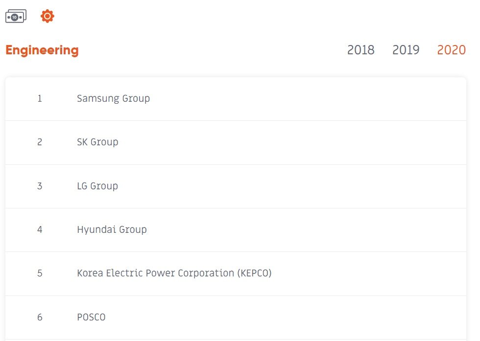Open the LG Group entry
This screenshot has width=480, height=341.
pyautogui.click(x=97, y=186)
